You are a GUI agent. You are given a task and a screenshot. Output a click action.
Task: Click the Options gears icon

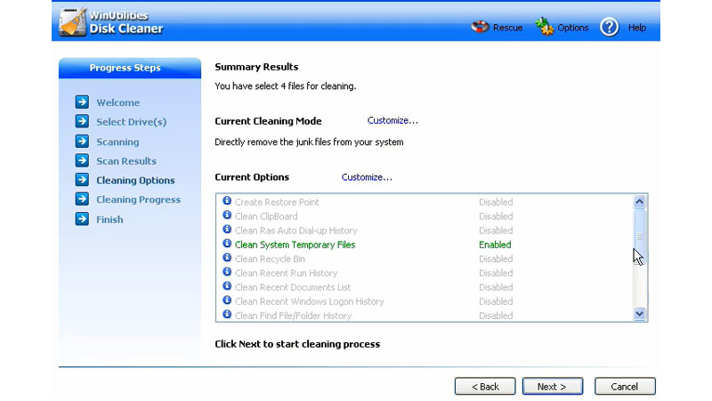pyautogui.click(x=544, y=27)
